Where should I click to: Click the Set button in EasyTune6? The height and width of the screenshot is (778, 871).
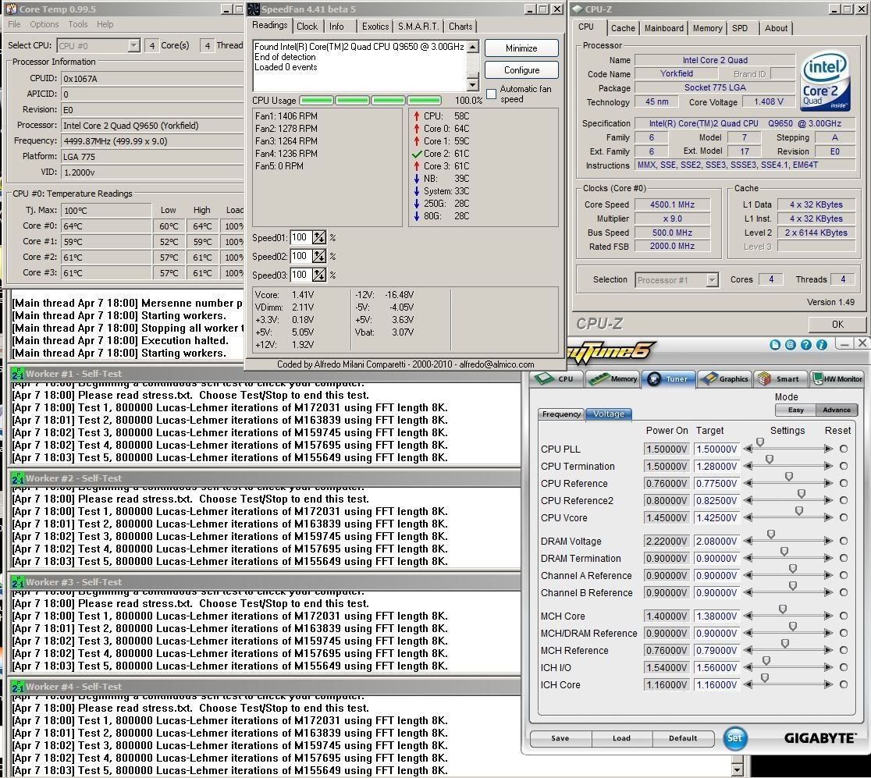point(735,738)
